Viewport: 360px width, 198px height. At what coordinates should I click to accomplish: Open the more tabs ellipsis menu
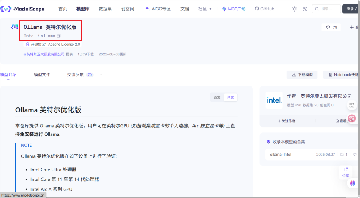[100, 74]
